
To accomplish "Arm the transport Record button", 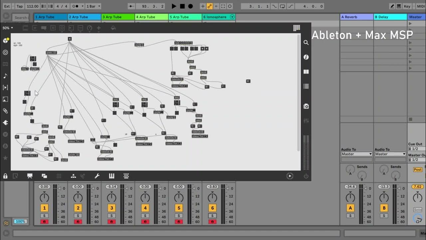I will (190, 6).
